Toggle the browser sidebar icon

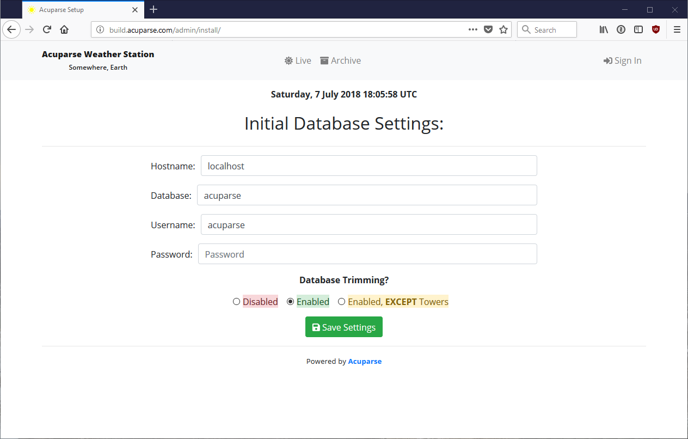[638, 29]
